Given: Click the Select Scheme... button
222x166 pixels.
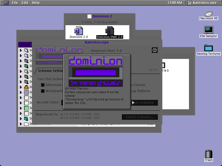Looking at the screenshot, I should pos(140,117).
